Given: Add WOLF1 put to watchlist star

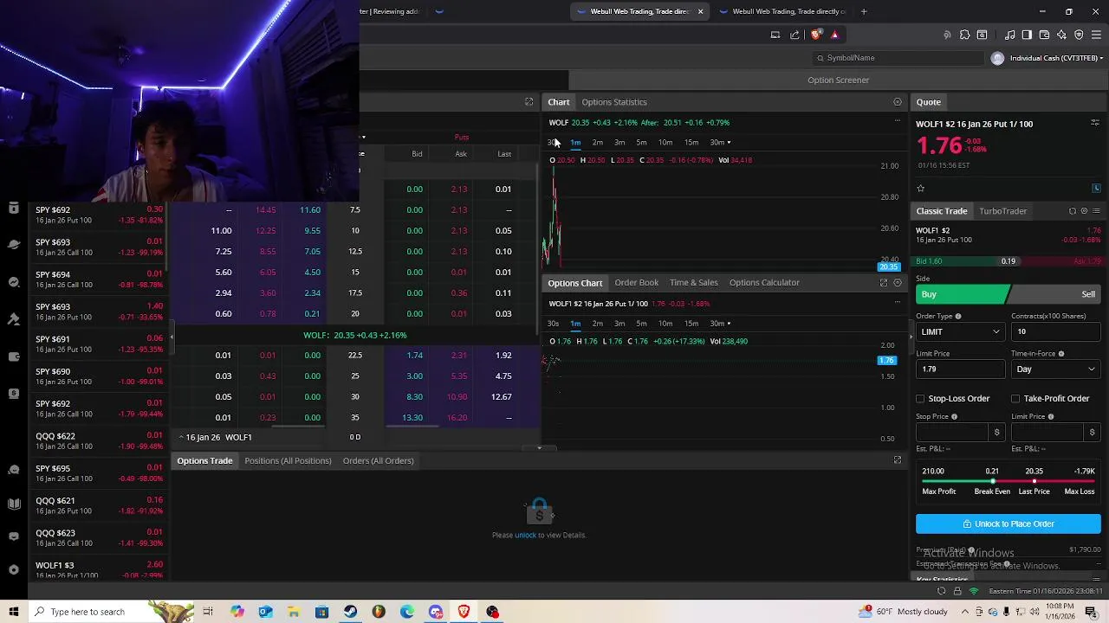Looking at the screenshot, I should click(921, 188).
